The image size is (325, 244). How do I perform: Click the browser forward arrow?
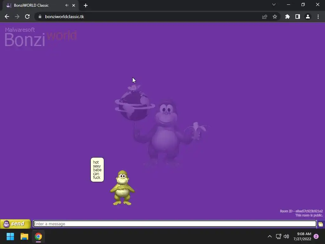pos(17,17)
